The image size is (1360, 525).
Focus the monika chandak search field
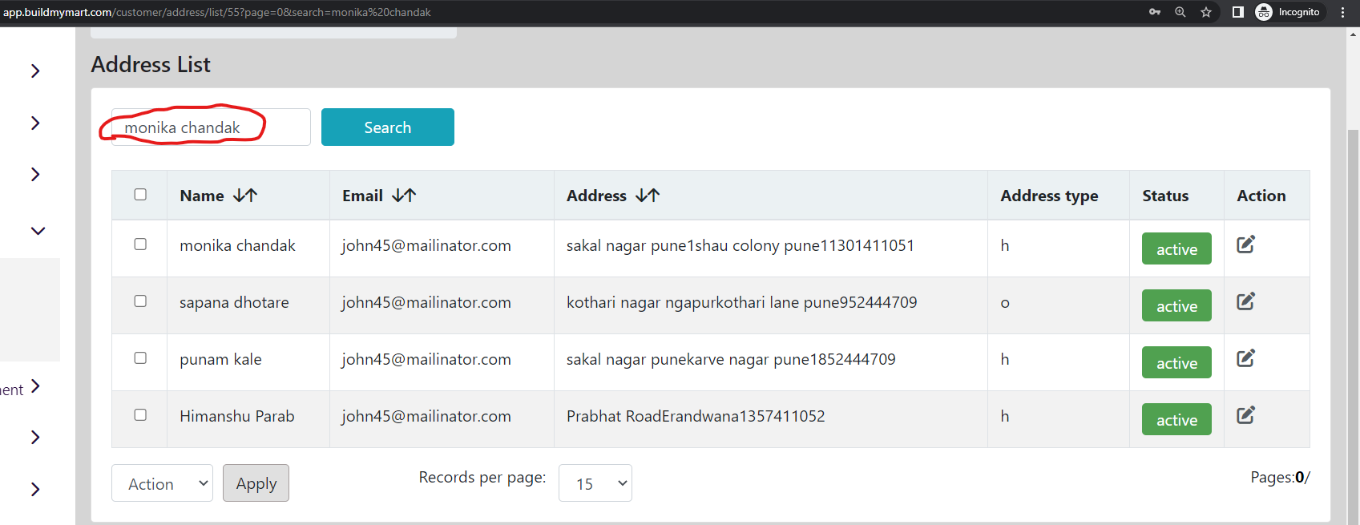(211, 127)
